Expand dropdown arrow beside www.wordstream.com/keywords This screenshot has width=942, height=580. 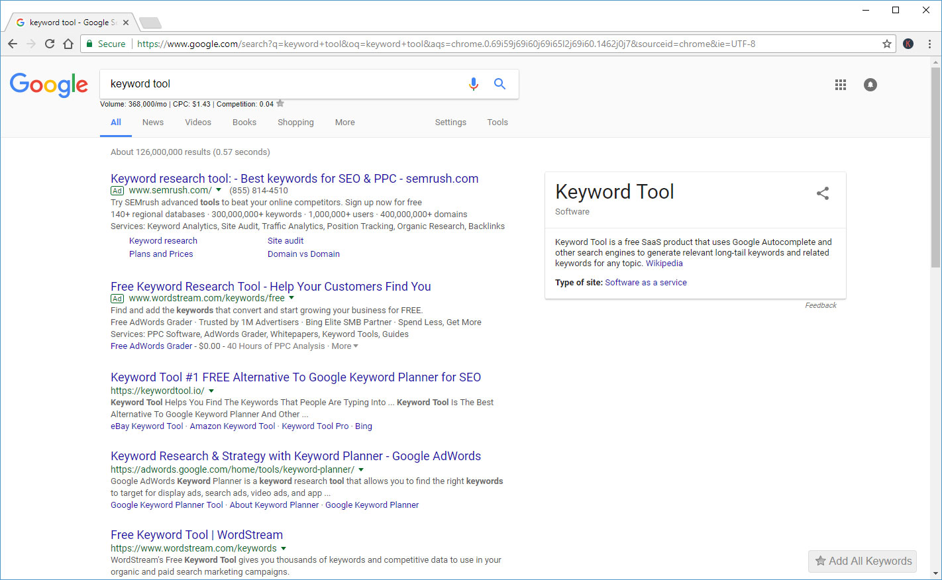tap(284, 548)
